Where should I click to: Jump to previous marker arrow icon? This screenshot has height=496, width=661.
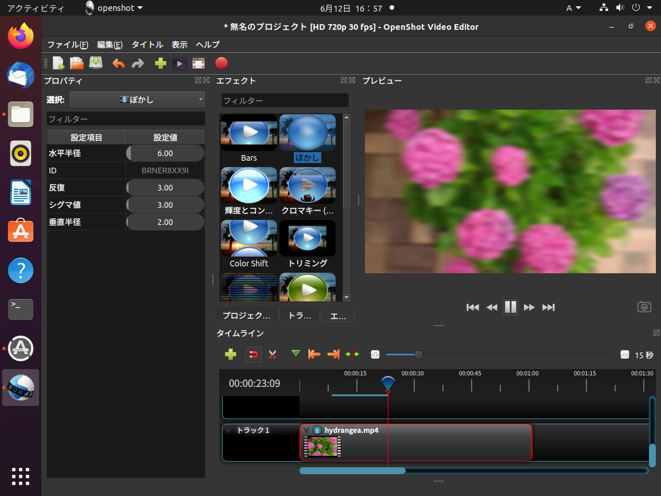(x=314, y=354)
